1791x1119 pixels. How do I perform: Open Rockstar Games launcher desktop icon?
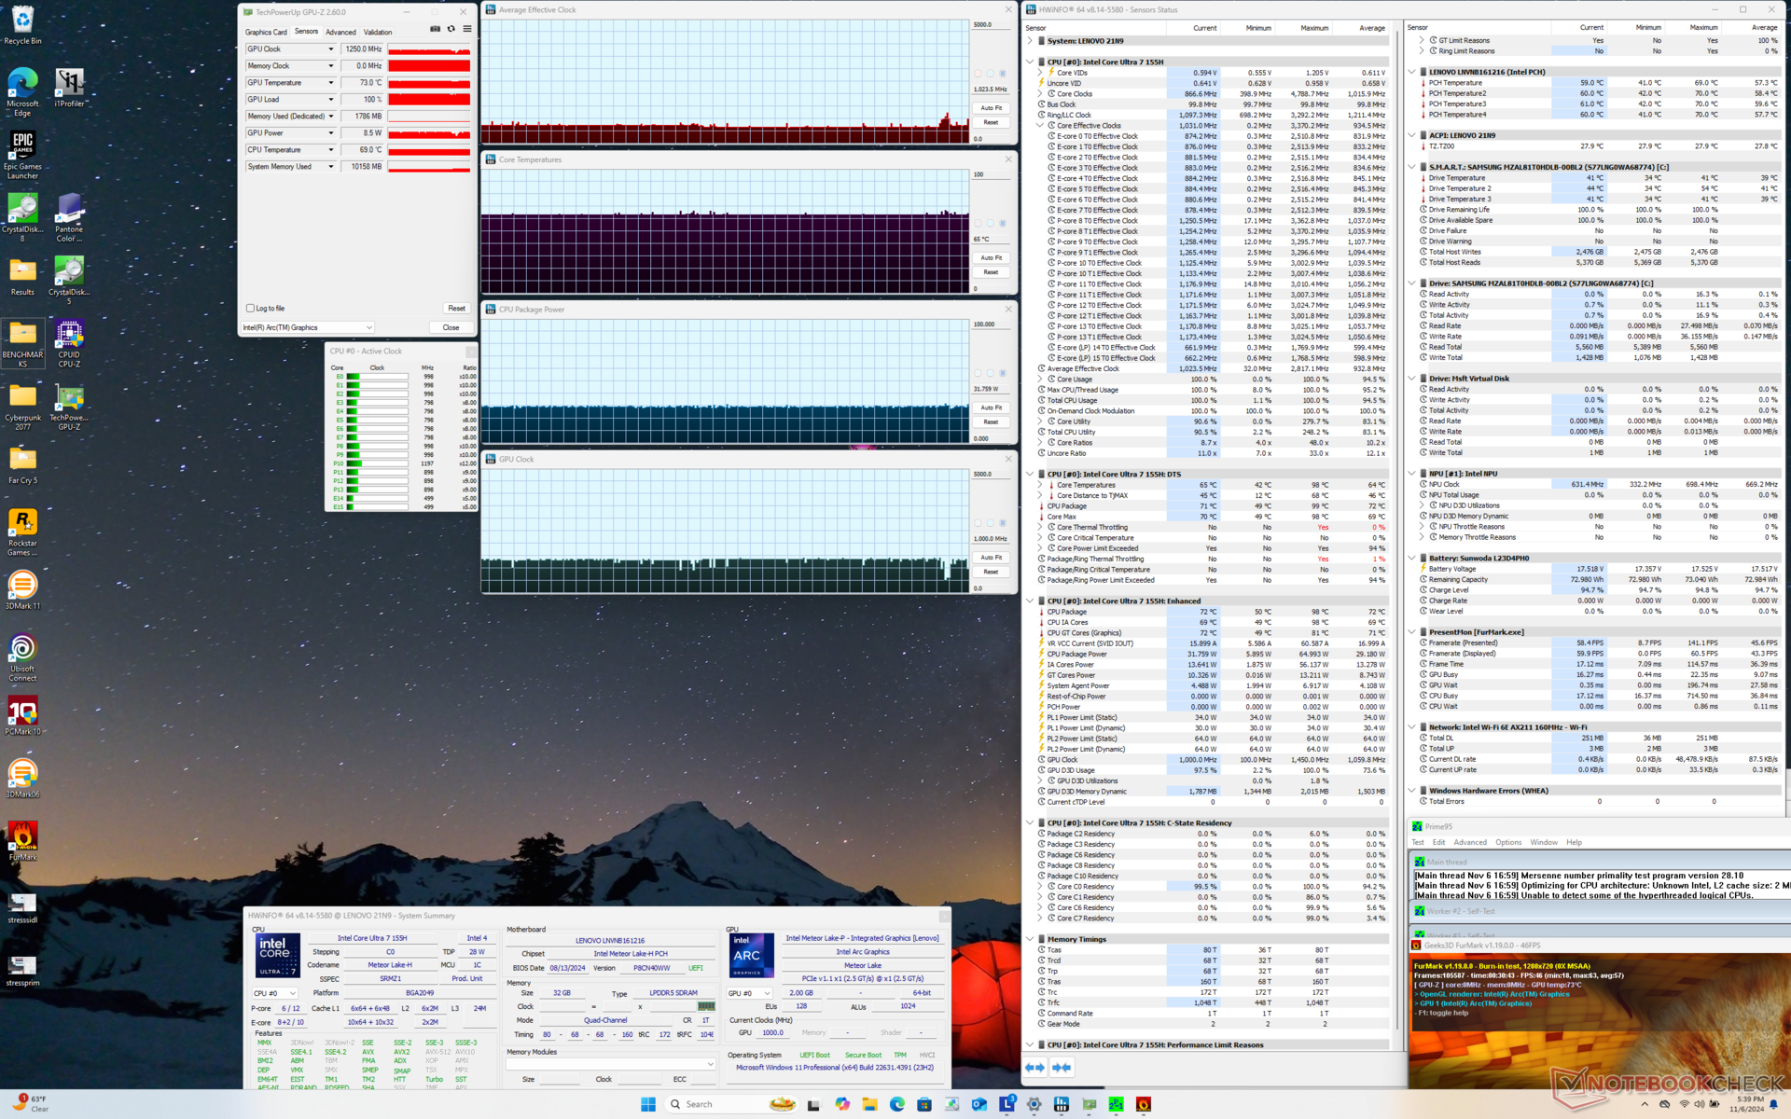coord(22,532)
